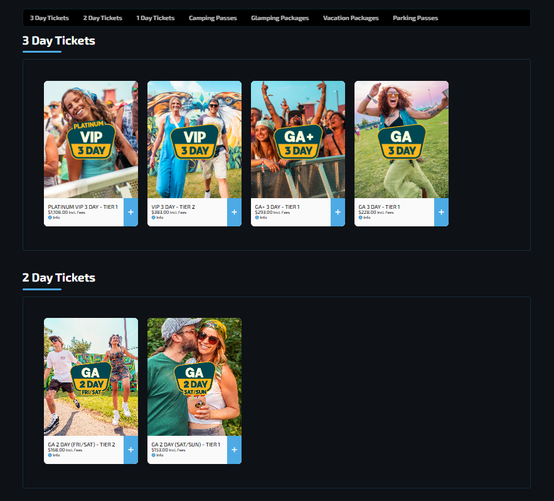Open Info for VIP 3 Day Tier 2
The image size is (554, 501).
coord(157,218)
